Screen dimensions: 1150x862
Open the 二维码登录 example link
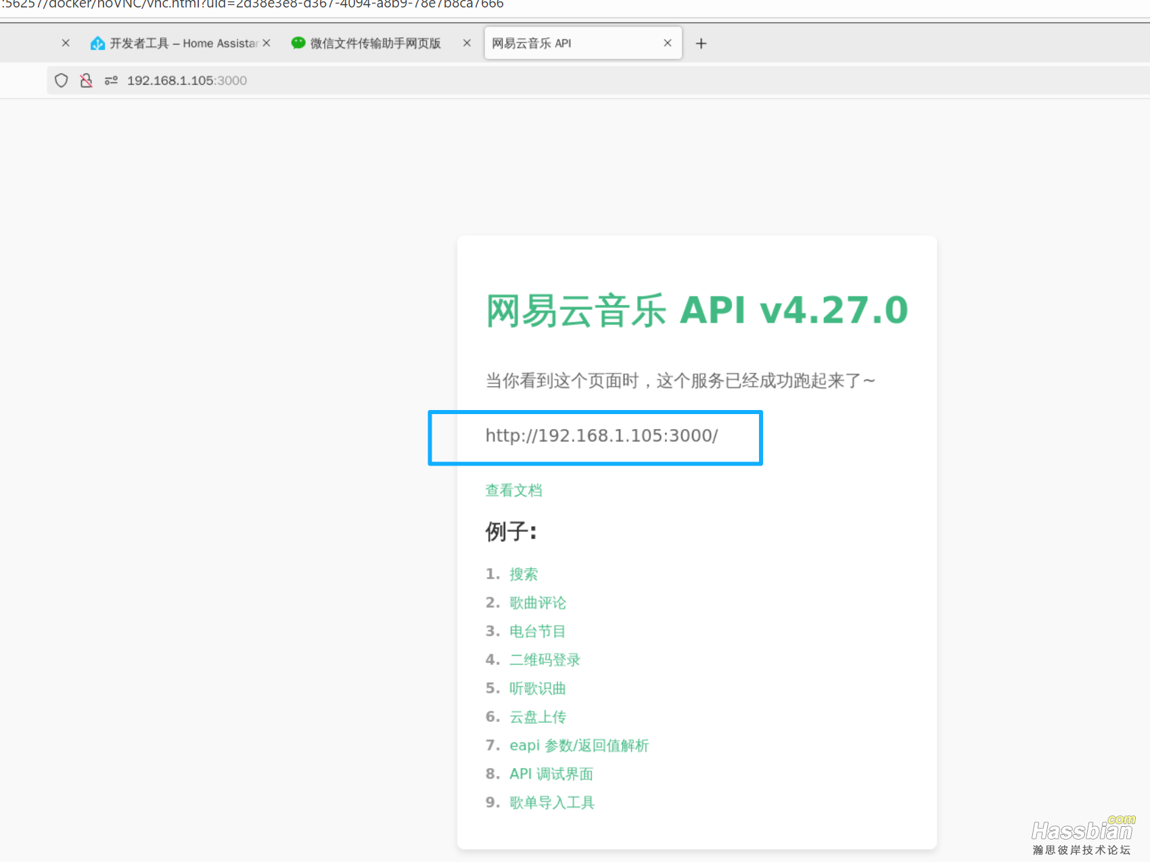(545, 660)
